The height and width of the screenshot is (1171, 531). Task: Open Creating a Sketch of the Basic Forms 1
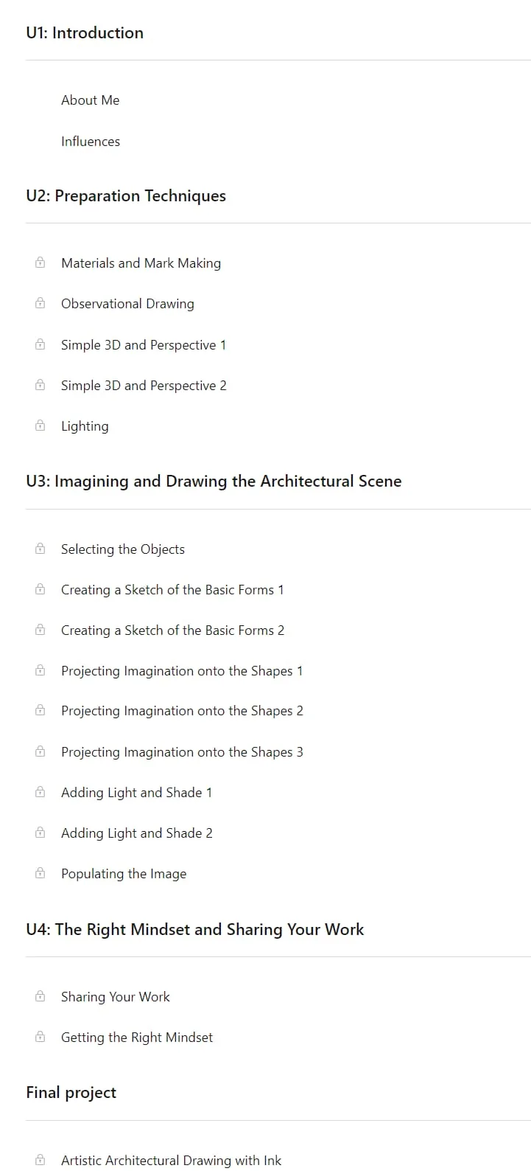tap(172, 590)
